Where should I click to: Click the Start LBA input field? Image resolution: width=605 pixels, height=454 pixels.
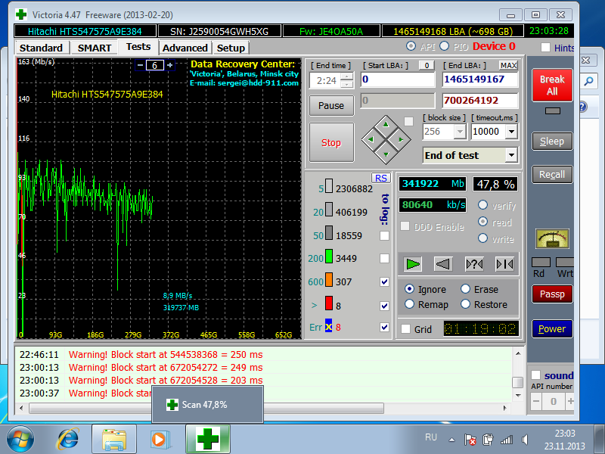tap(398, 79)
